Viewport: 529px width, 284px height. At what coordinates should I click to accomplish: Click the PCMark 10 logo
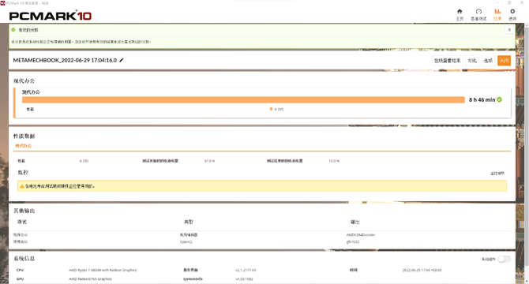[x=51, y=16]
